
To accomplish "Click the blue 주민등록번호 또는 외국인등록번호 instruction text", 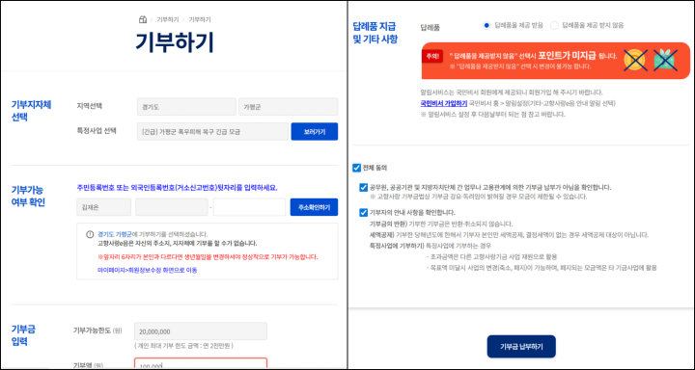I will click(177, 188).
